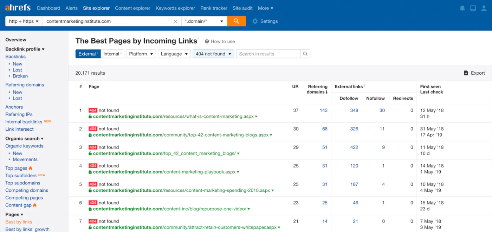The width and height of the screenshot is (492, 232).
Task: Open dropdown arrow for what-is-content-marketing.aspx URL
Action: point(256,117)
